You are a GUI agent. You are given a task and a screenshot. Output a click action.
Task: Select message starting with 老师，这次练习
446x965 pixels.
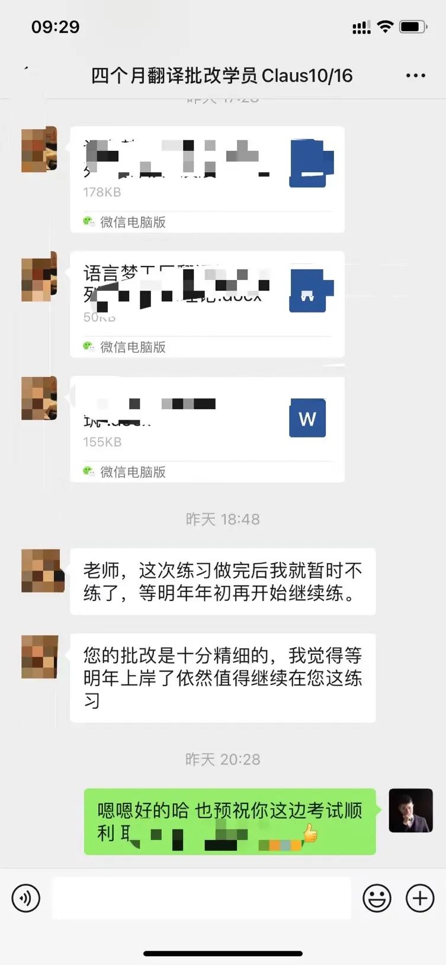click(223, 581)
